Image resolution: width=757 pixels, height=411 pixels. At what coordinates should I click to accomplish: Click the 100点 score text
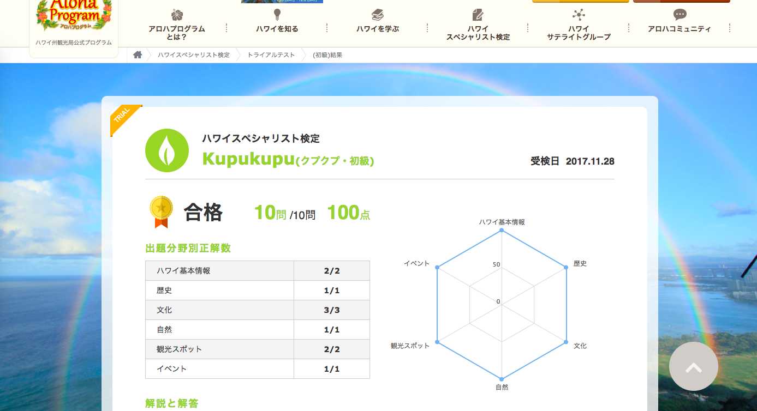(x=349, y=213)
